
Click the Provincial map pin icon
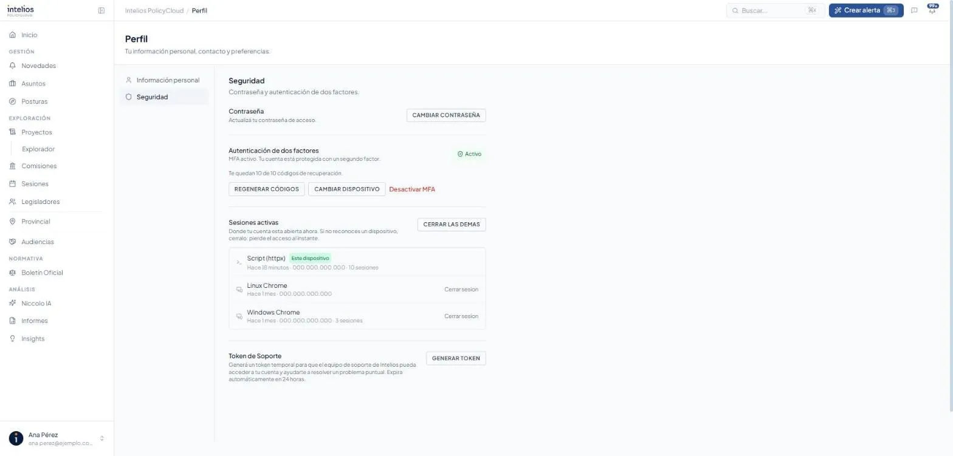[13, 222]
